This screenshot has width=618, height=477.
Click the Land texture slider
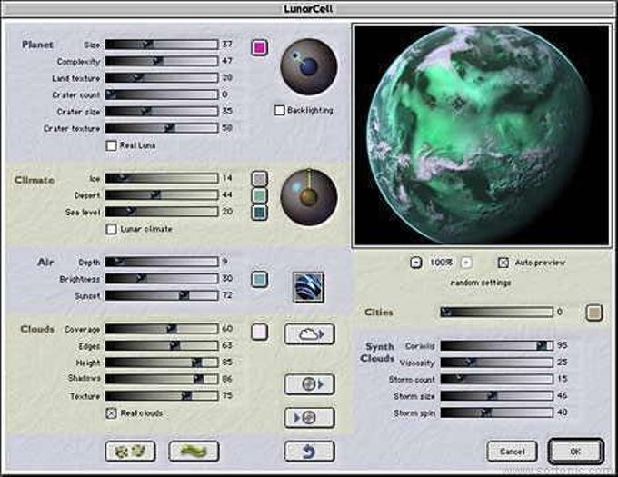pos(162,77)
